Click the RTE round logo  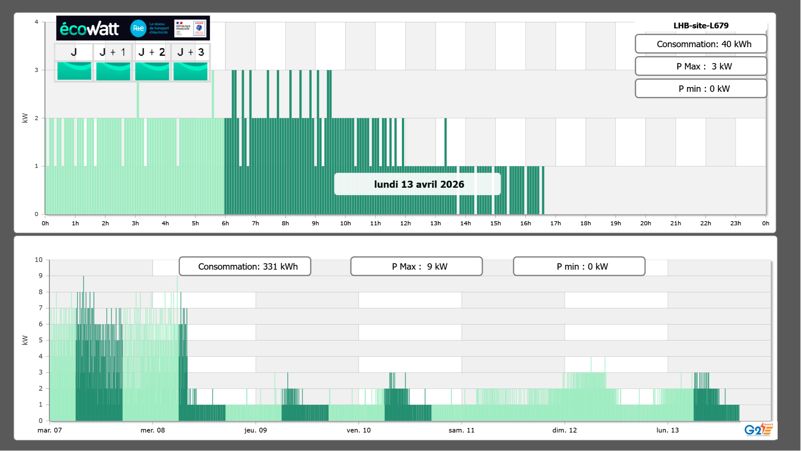click(x=138, y=28)
